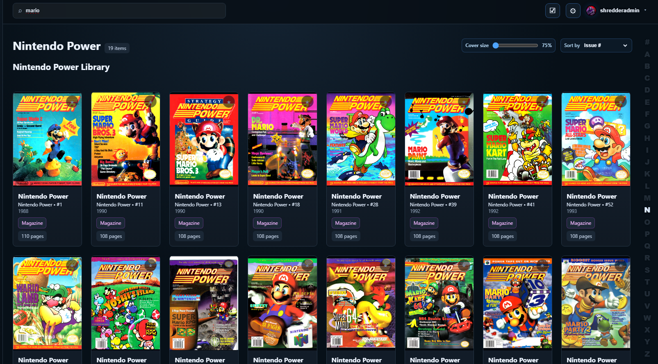Star the Strategy Guide issue #13 cover
Screen dimensions: 658x364
tap(229, 102)
